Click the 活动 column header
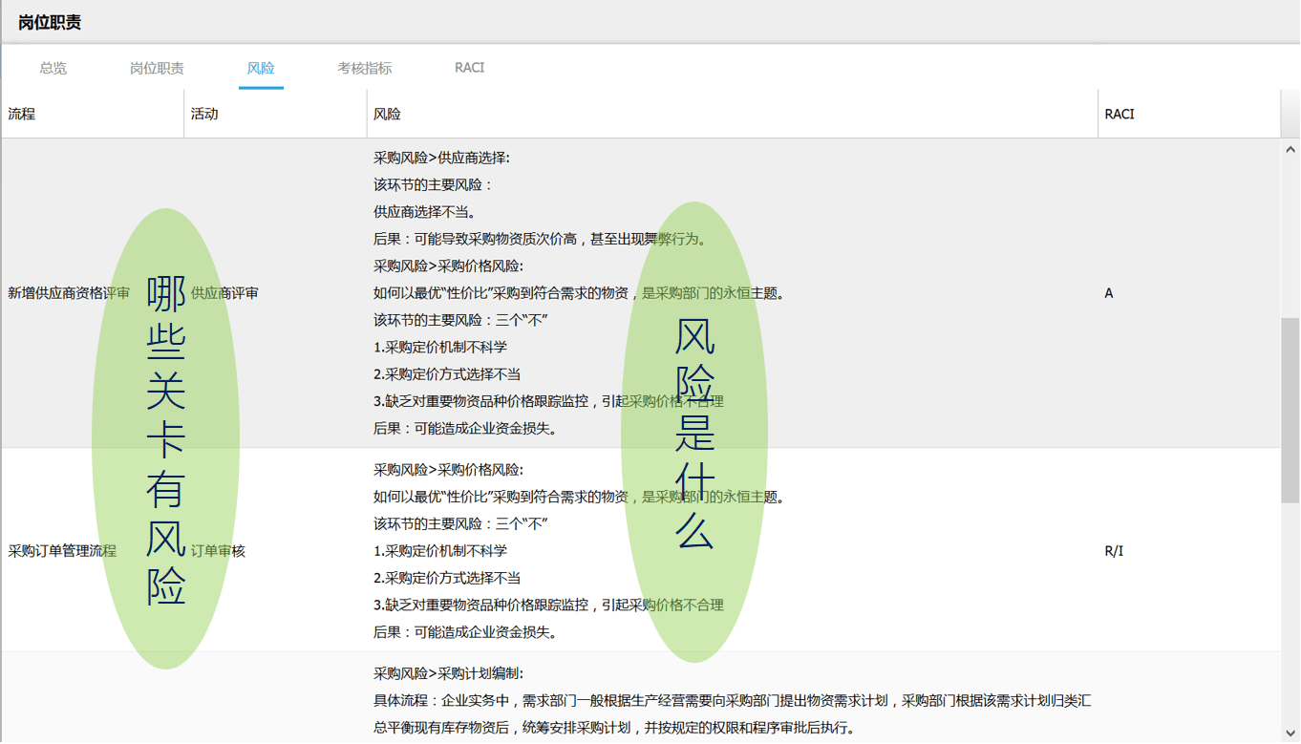The height and width of the screenshot is (744, 1301). (x=204, y=114)
